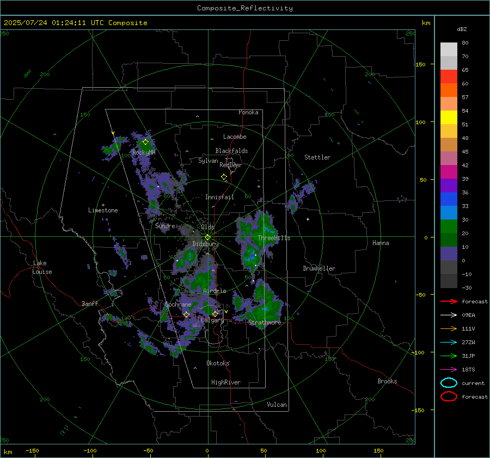Click the Cochrane label on map
Screen dimensions: 490x458
[178, 304]
